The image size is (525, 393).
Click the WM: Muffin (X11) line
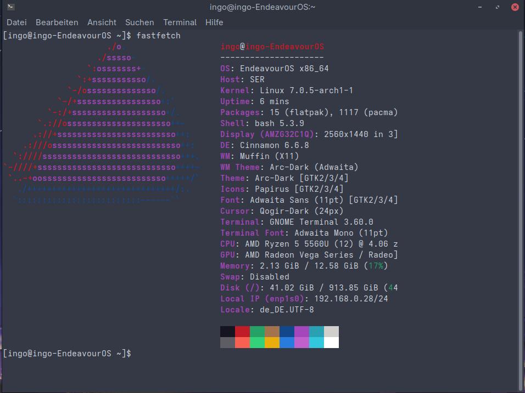click(x=260, y=156)
